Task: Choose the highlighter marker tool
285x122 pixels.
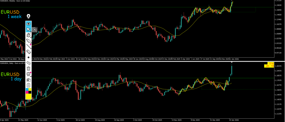Action: [28, 41]
